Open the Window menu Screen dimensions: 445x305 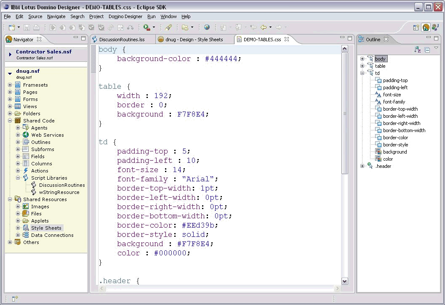168,16
